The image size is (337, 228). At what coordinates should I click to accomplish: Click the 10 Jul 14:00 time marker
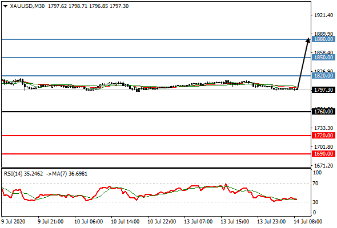pos(125,222)
